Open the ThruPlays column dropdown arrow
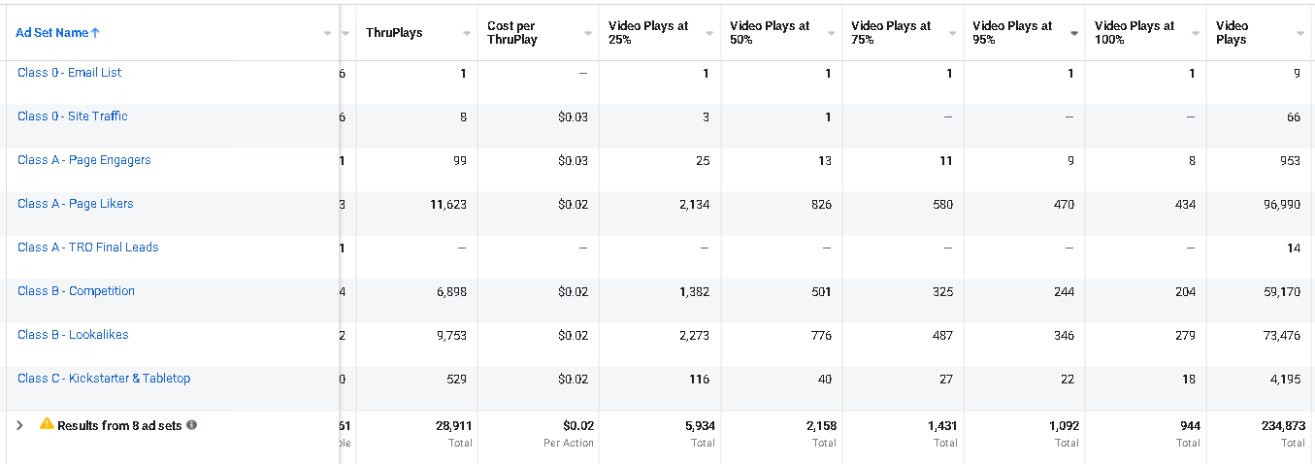Viewport: 1315px width, 464px height. [467, 33]
